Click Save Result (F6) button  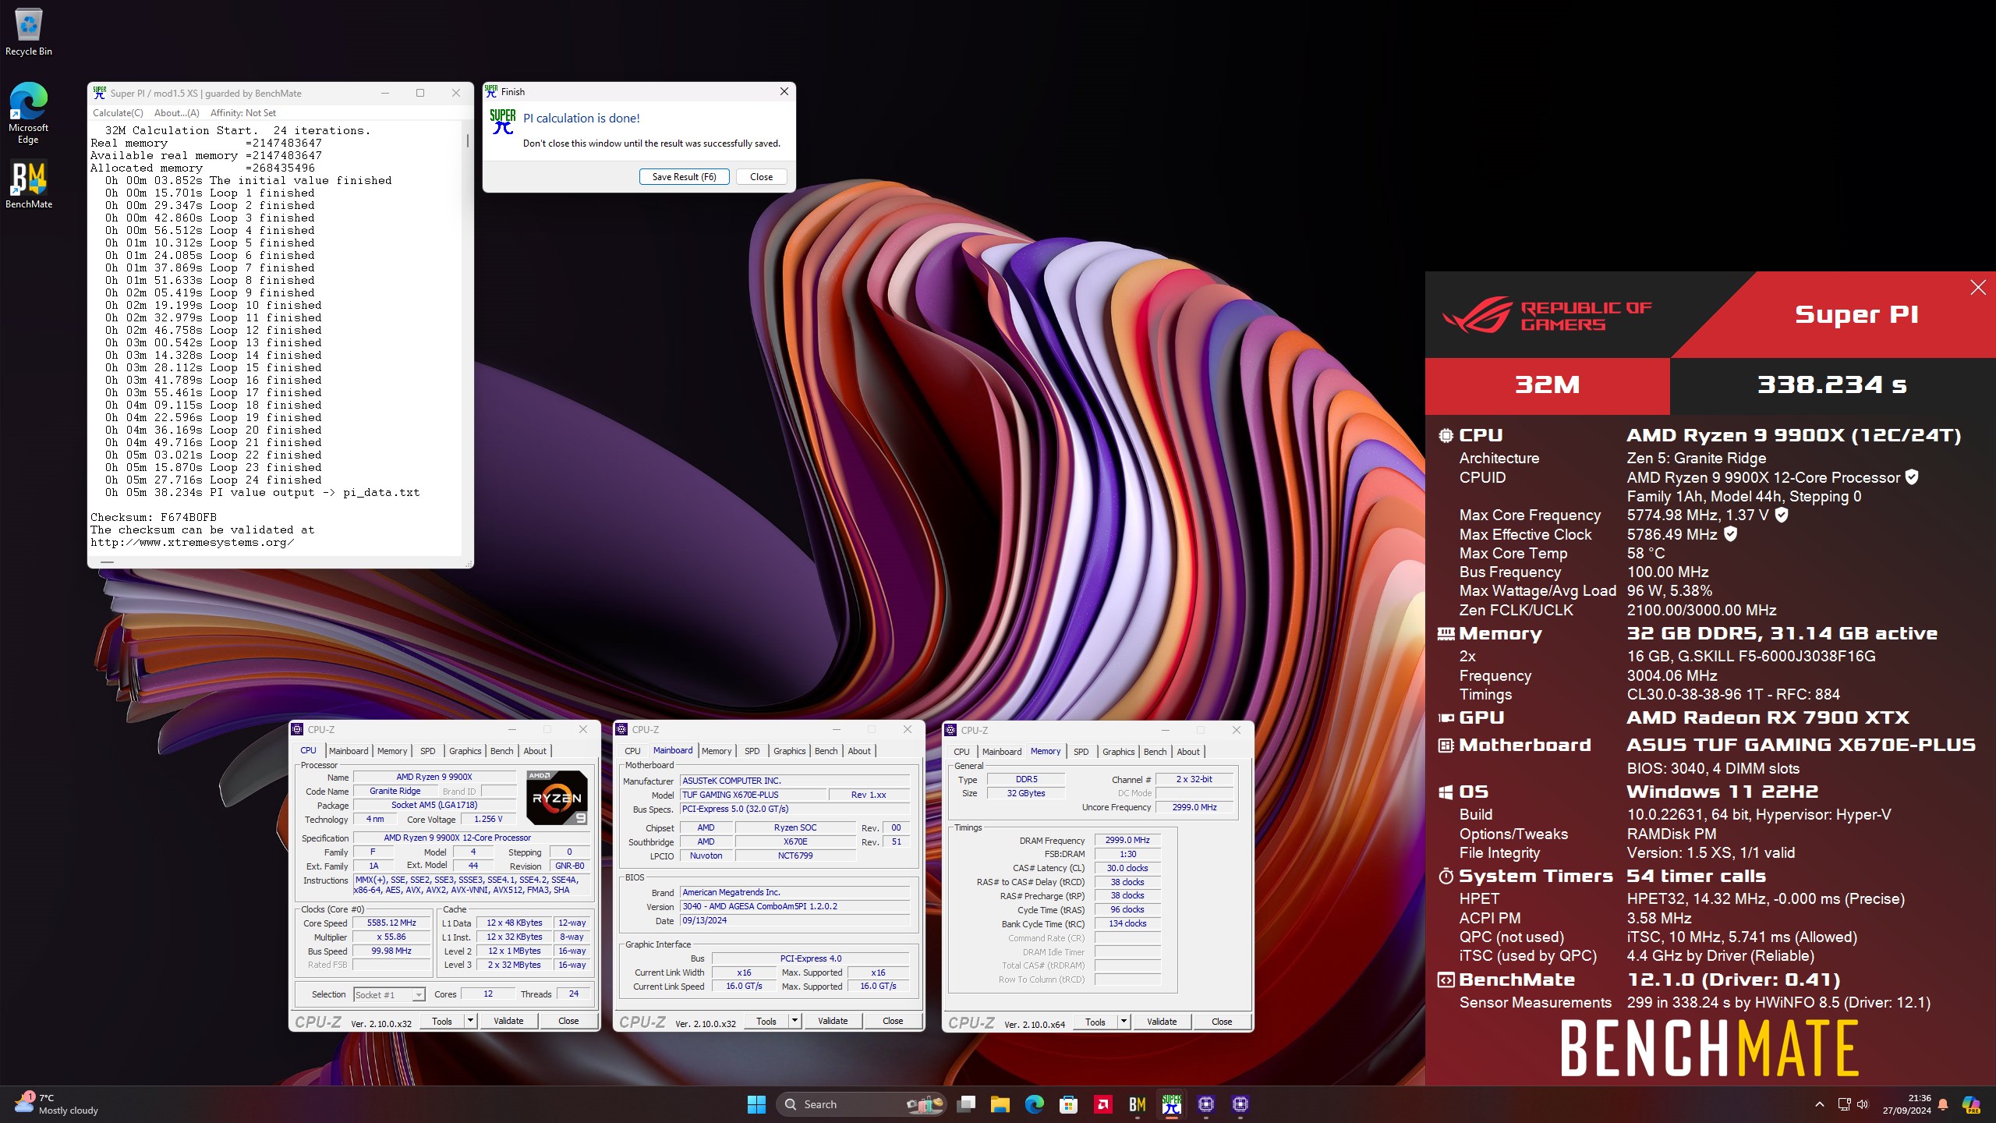pos(685,177)
